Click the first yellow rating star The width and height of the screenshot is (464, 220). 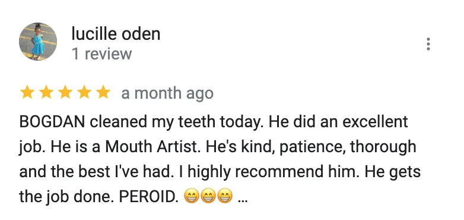(27, 93)
